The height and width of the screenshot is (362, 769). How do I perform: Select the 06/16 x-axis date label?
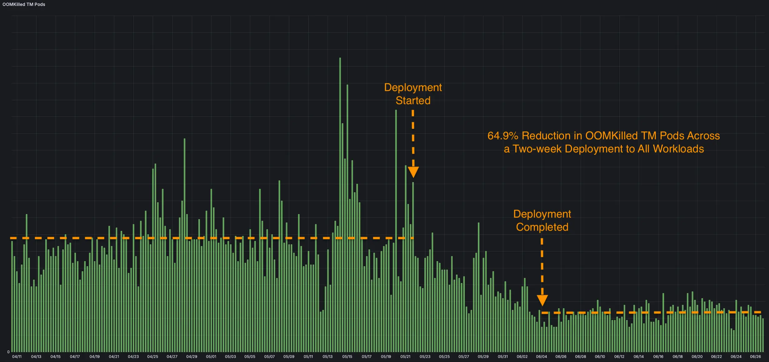(x=658, y=356)
